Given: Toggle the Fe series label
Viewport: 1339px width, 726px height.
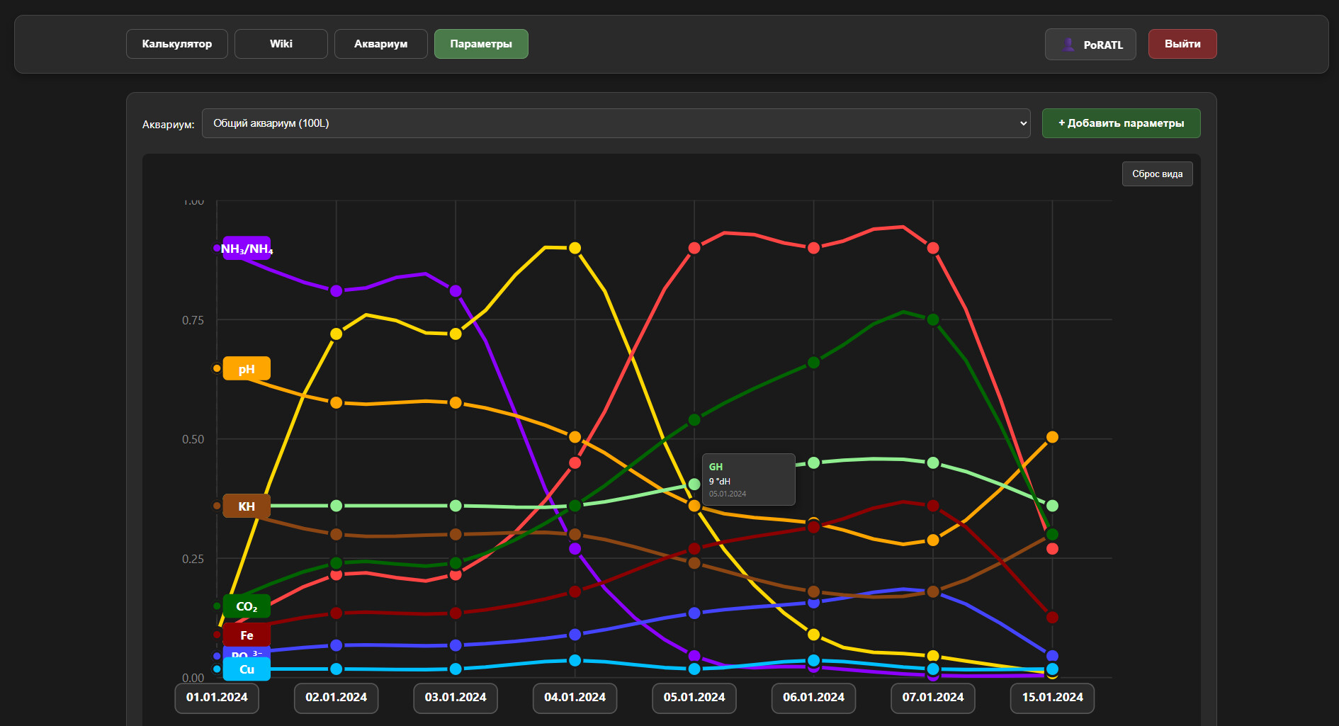Looking at the screenshot, I should [x=247, y=635].
